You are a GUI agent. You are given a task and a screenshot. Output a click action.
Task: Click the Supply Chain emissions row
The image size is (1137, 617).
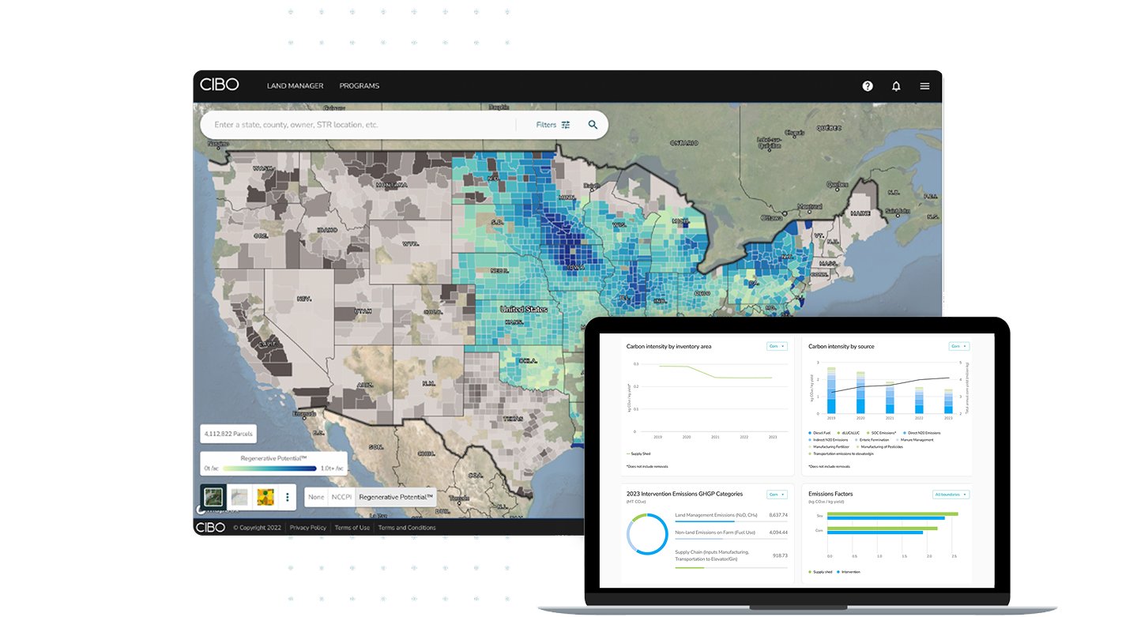732,559
